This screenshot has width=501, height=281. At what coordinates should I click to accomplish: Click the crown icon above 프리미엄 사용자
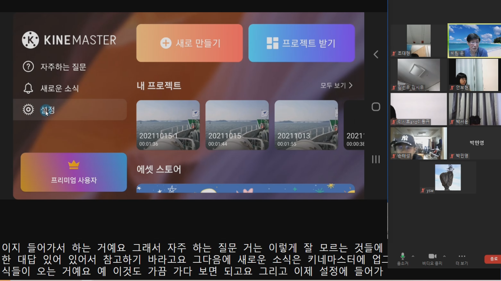[74, 165]
